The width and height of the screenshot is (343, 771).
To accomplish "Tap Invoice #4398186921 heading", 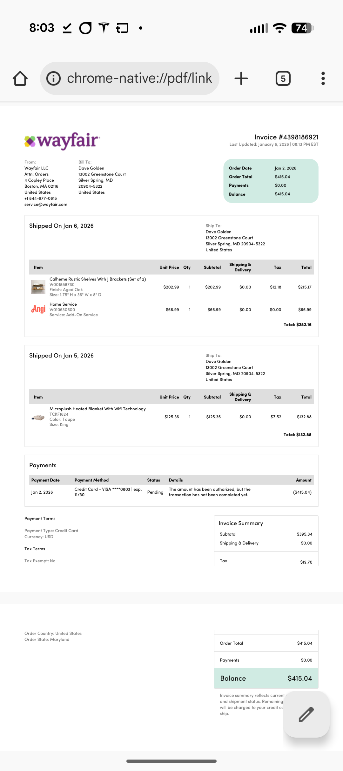I will [286, 137].
